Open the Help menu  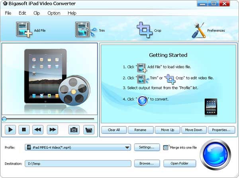pyautogui.click(x=72, y=13)
